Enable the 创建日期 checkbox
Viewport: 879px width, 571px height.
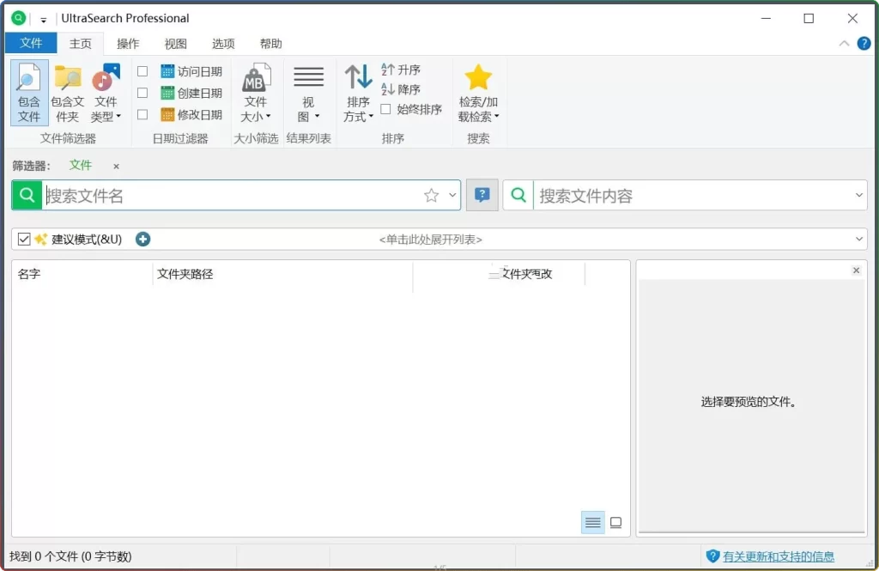point(142,93)
